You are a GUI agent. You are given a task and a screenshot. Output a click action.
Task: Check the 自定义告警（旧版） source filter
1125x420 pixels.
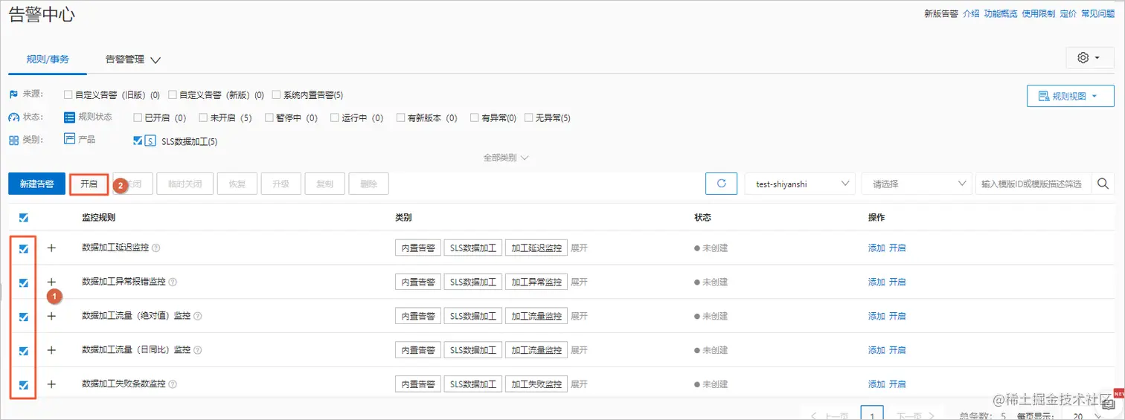(68, 95)
